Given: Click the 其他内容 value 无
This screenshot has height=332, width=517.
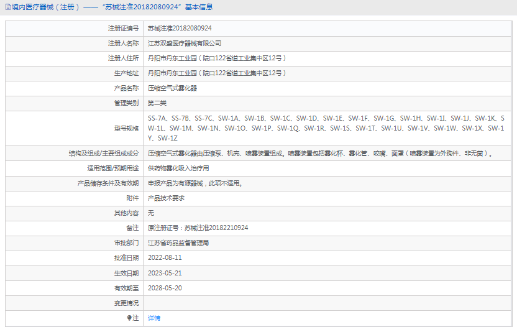Looking at the screenshot, I should click(x=150, y=213).
